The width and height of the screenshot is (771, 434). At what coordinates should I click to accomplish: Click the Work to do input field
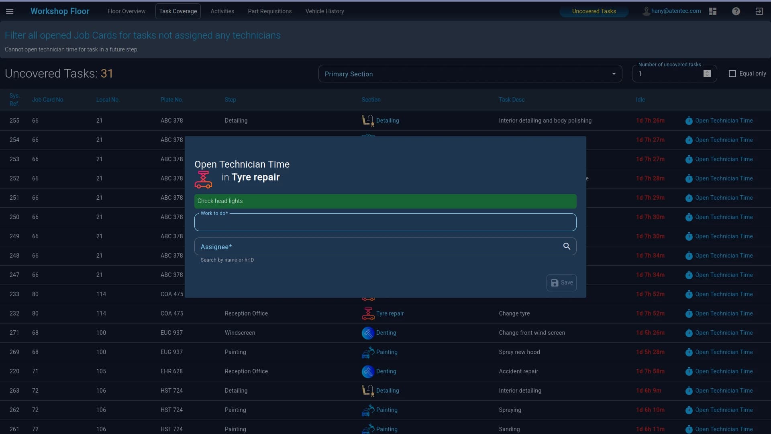pos(385,222)
